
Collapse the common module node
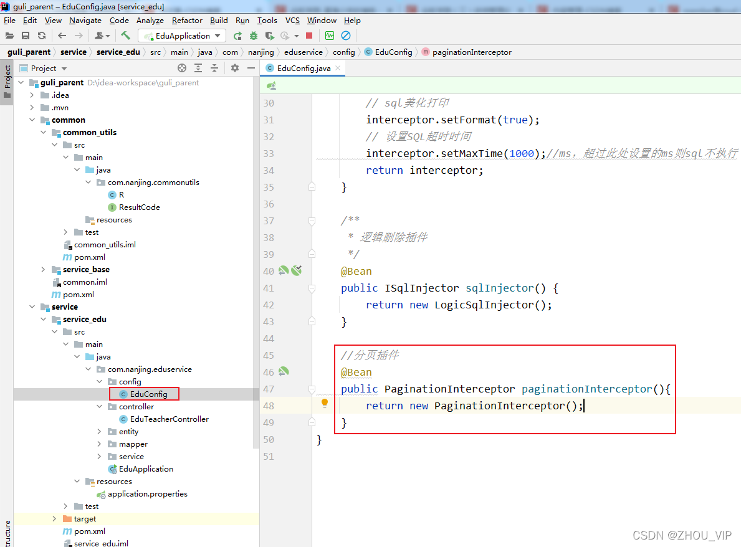[32, 120]
